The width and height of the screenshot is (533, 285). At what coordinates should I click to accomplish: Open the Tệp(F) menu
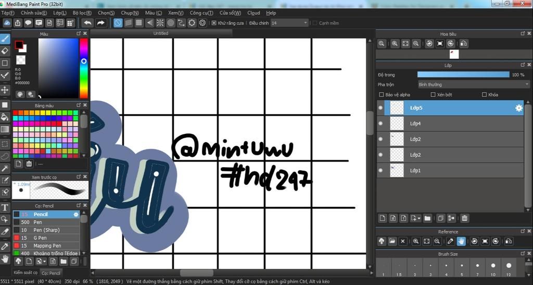8,13
